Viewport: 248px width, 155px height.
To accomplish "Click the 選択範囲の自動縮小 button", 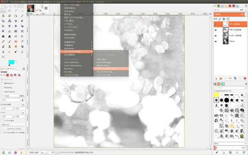I will click(x=13, y=129).
